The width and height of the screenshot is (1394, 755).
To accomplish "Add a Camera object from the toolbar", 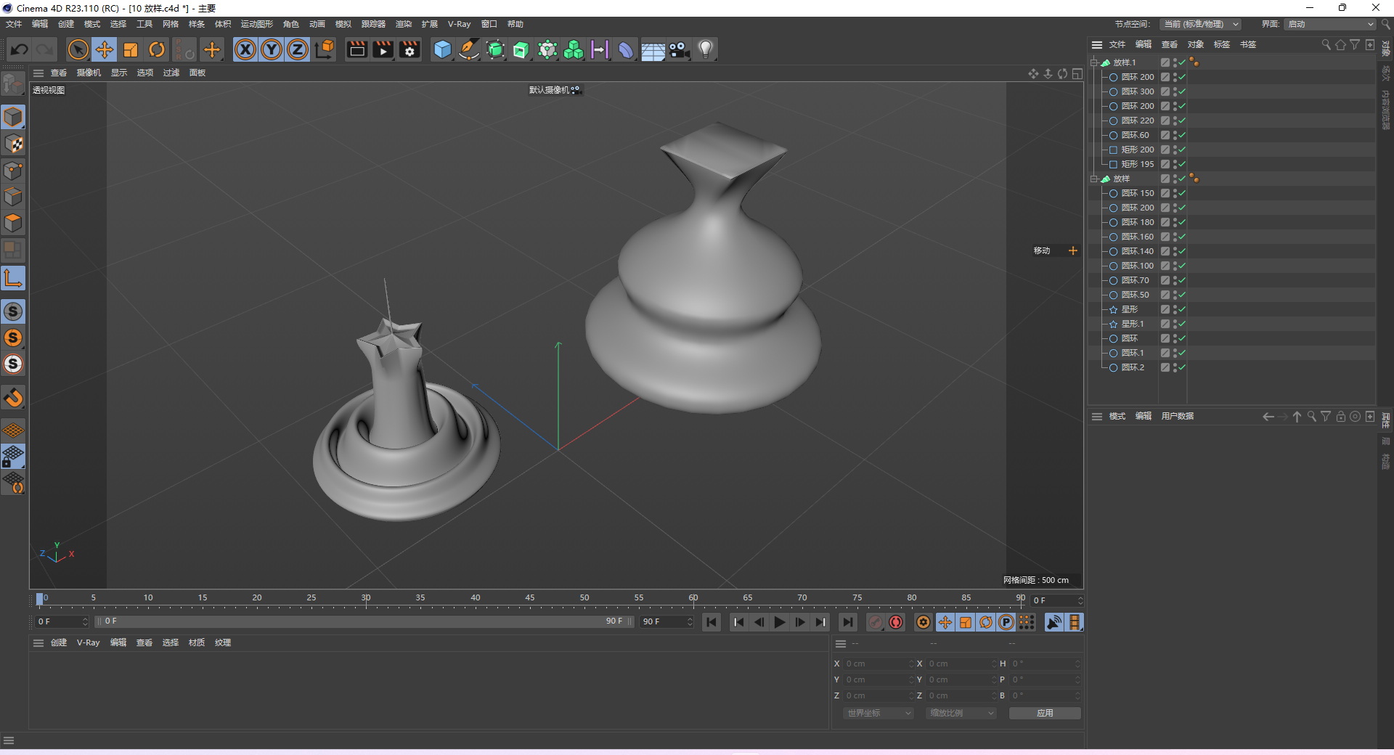I will tap(679, 49).
